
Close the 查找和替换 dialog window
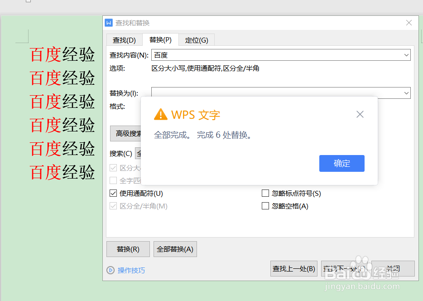coord(409,23)
